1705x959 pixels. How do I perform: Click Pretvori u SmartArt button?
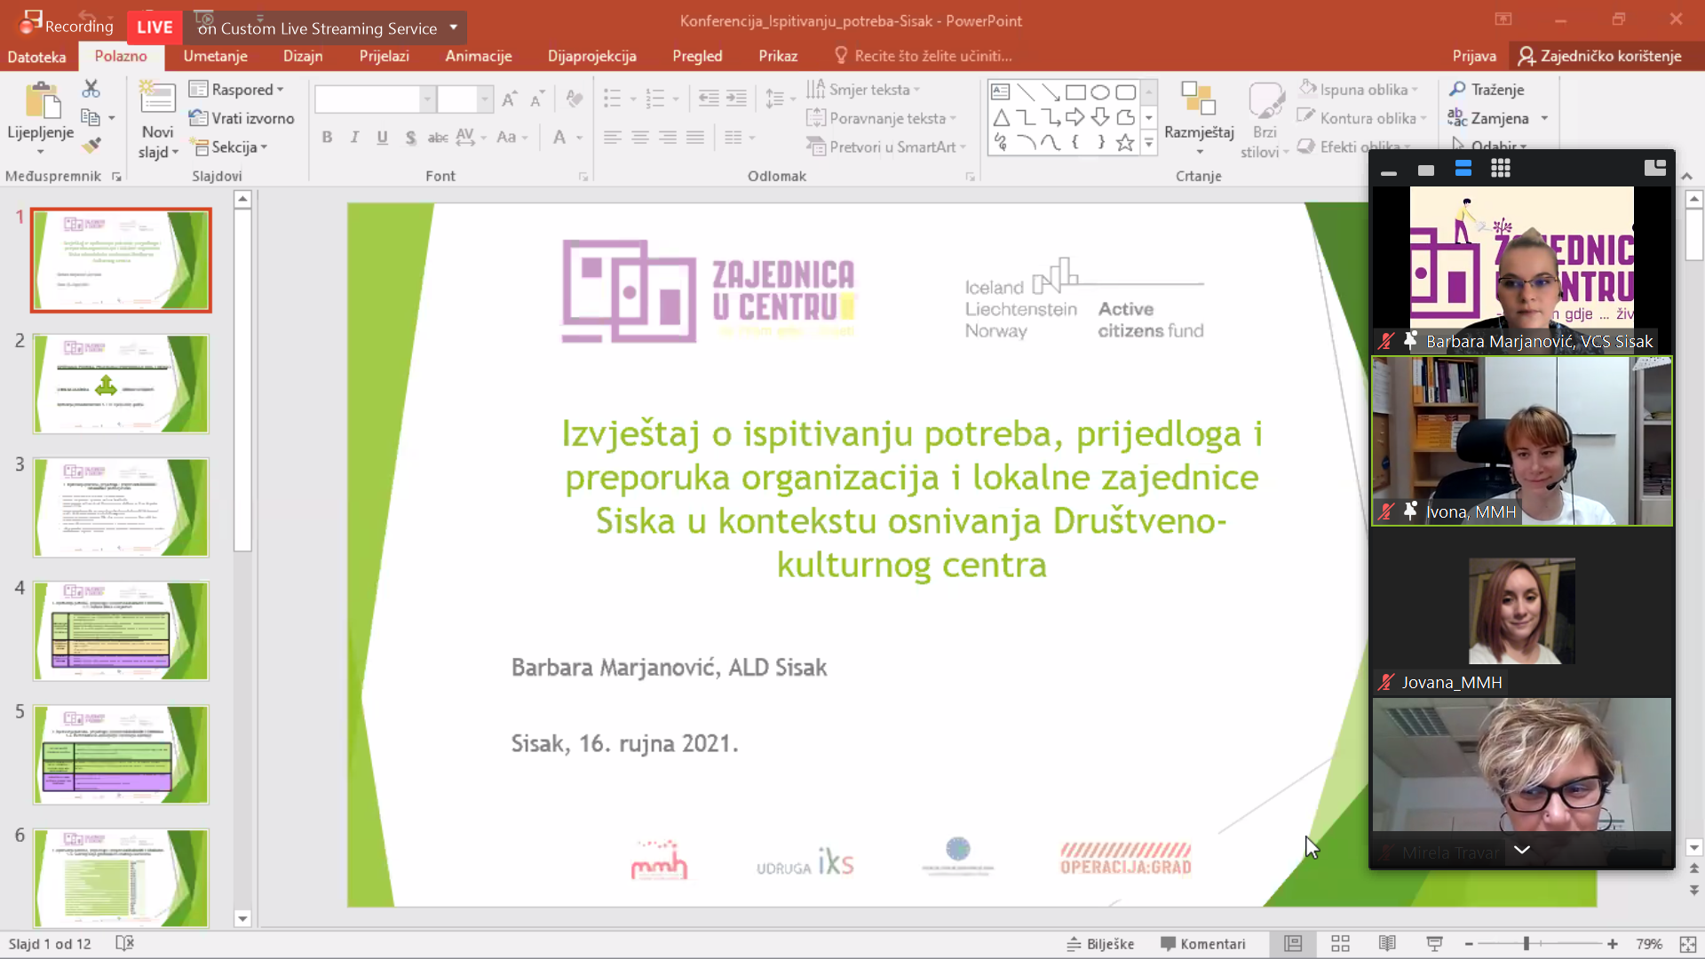click(885, 147)
